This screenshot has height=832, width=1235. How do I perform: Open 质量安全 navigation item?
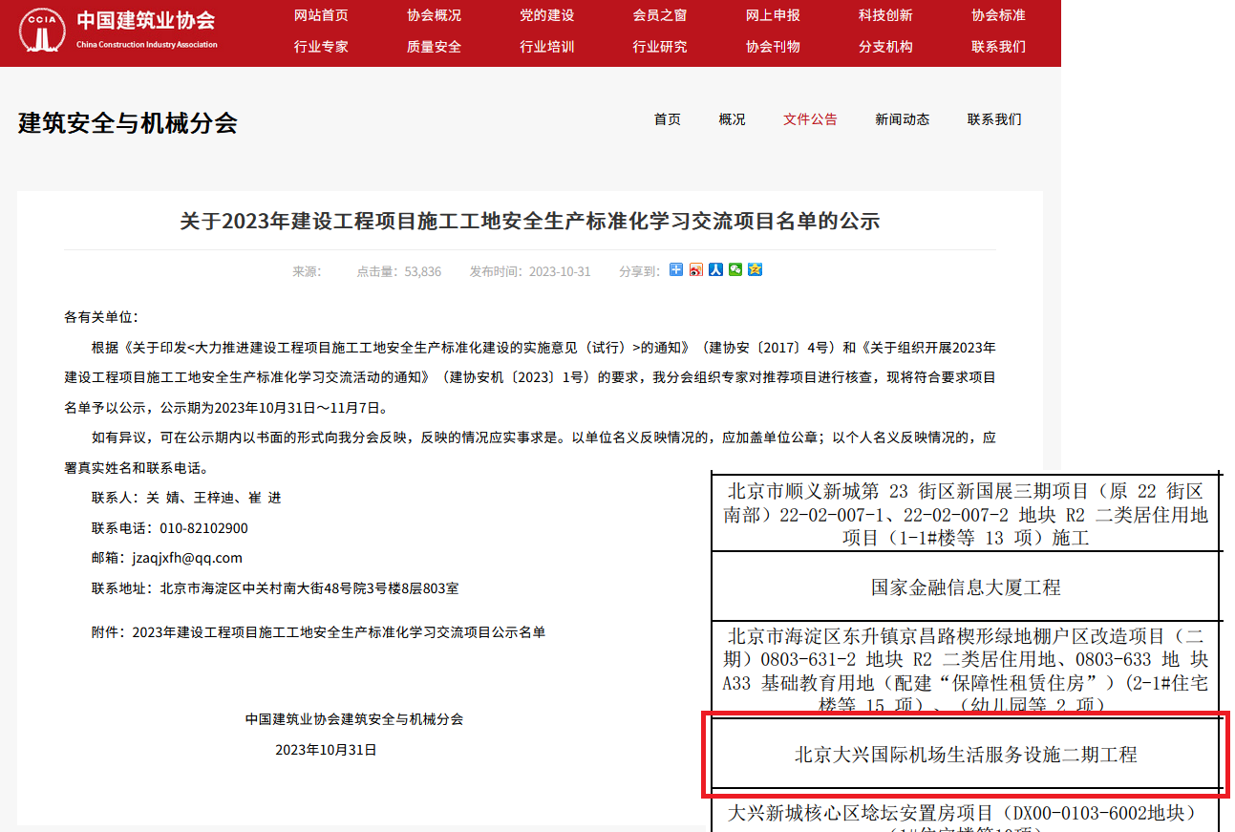tap(434, 46)
